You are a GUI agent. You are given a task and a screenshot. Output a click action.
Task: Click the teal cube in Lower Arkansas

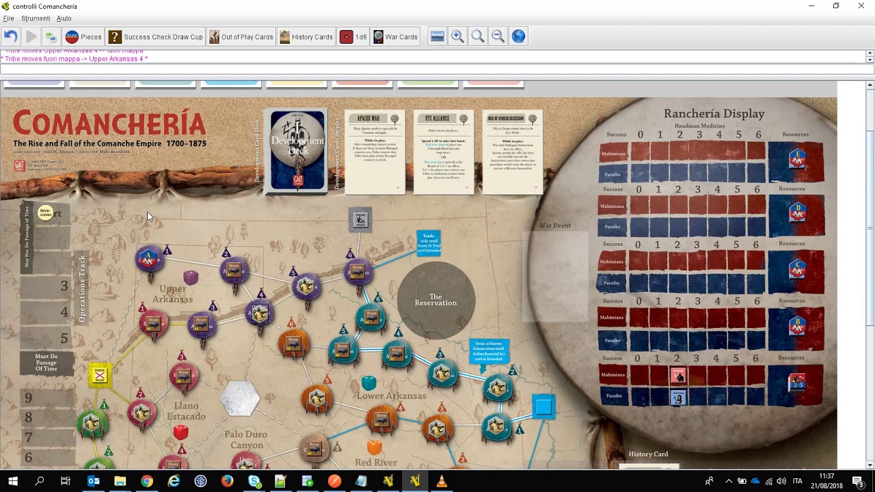coord(369,383)
